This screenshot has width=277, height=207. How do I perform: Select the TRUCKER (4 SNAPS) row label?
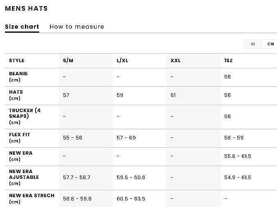point(25,116)
